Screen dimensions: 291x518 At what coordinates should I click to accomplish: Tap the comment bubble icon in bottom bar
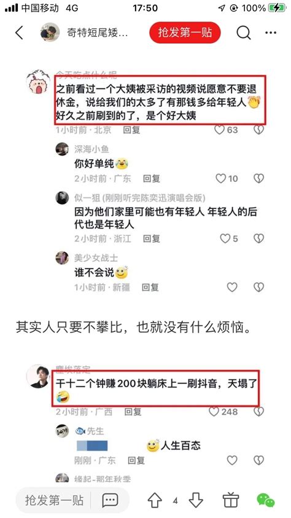point(110,501)
